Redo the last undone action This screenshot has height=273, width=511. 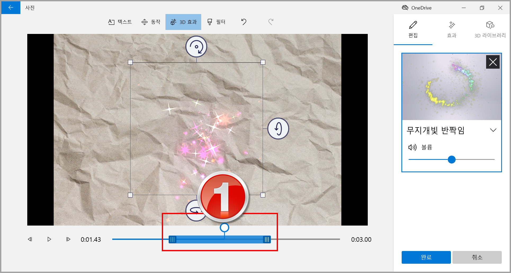tap(271, 22)
